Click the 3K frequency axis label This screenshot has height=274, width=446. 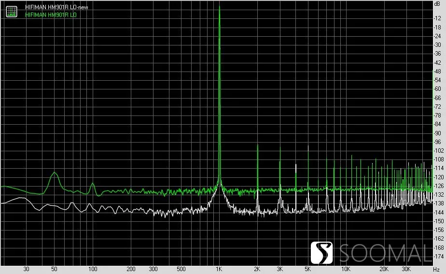[x=279, y=269]
